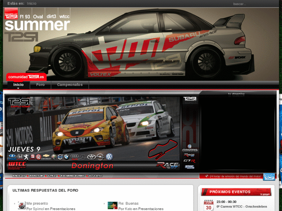Click the rFactor logo in sidebar strip
Viewport: 282px width, 211px height.
[190, 148]
